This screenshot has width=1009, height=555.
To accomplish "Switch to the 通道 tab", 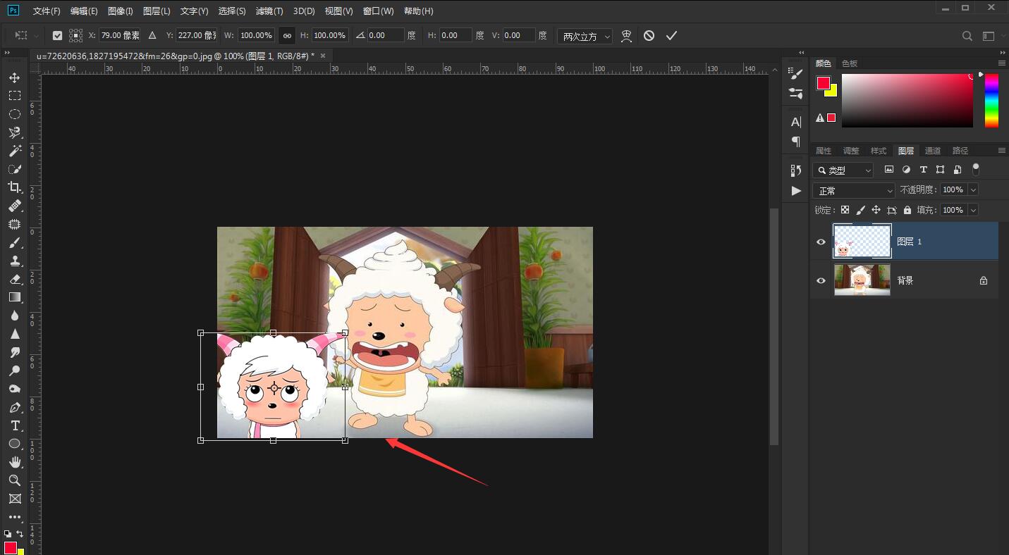I will [933, 151].
